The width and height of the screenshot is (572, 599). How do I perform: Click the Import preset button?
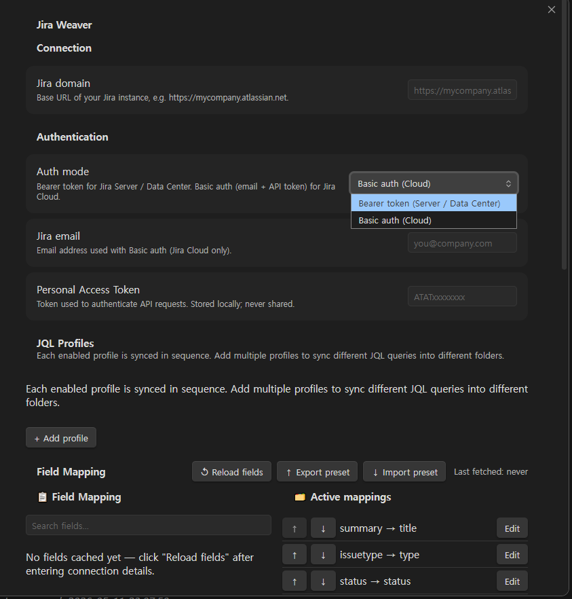coord(404,472)
